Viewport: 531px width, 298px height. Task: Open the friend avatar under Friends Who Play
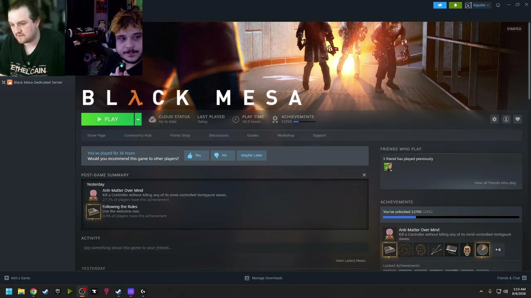coord(388,167)
